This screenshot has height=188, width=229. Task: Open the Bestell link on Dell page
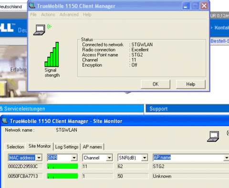point(220,41)
